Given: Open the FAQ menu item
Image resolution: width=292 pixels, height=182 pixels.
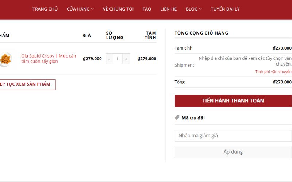Looking at the screenshot, I should [x=147, y=9].
